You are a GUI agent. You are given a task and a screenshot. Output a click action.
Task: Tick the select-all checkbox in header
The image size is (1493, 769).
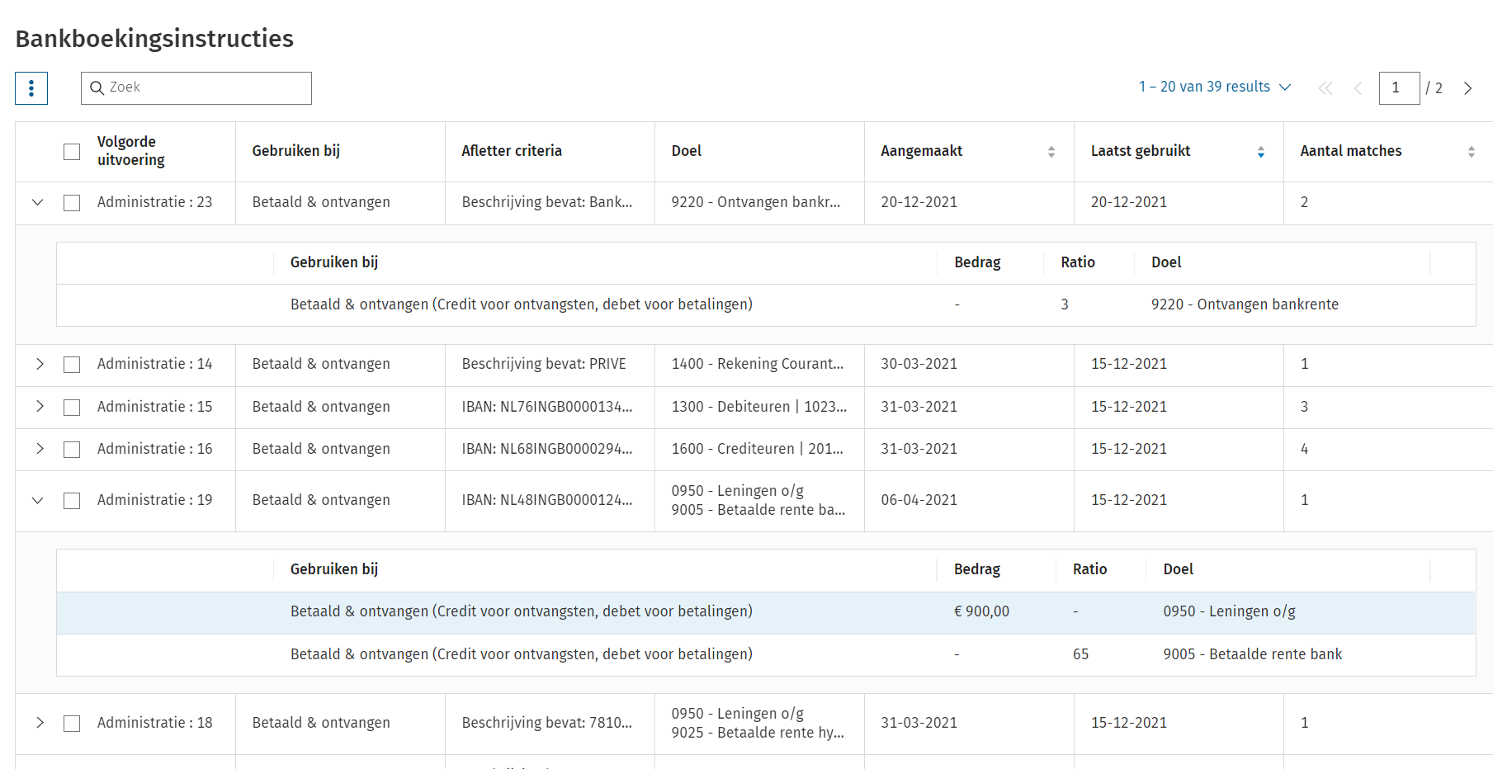click(x=72, y=152)
